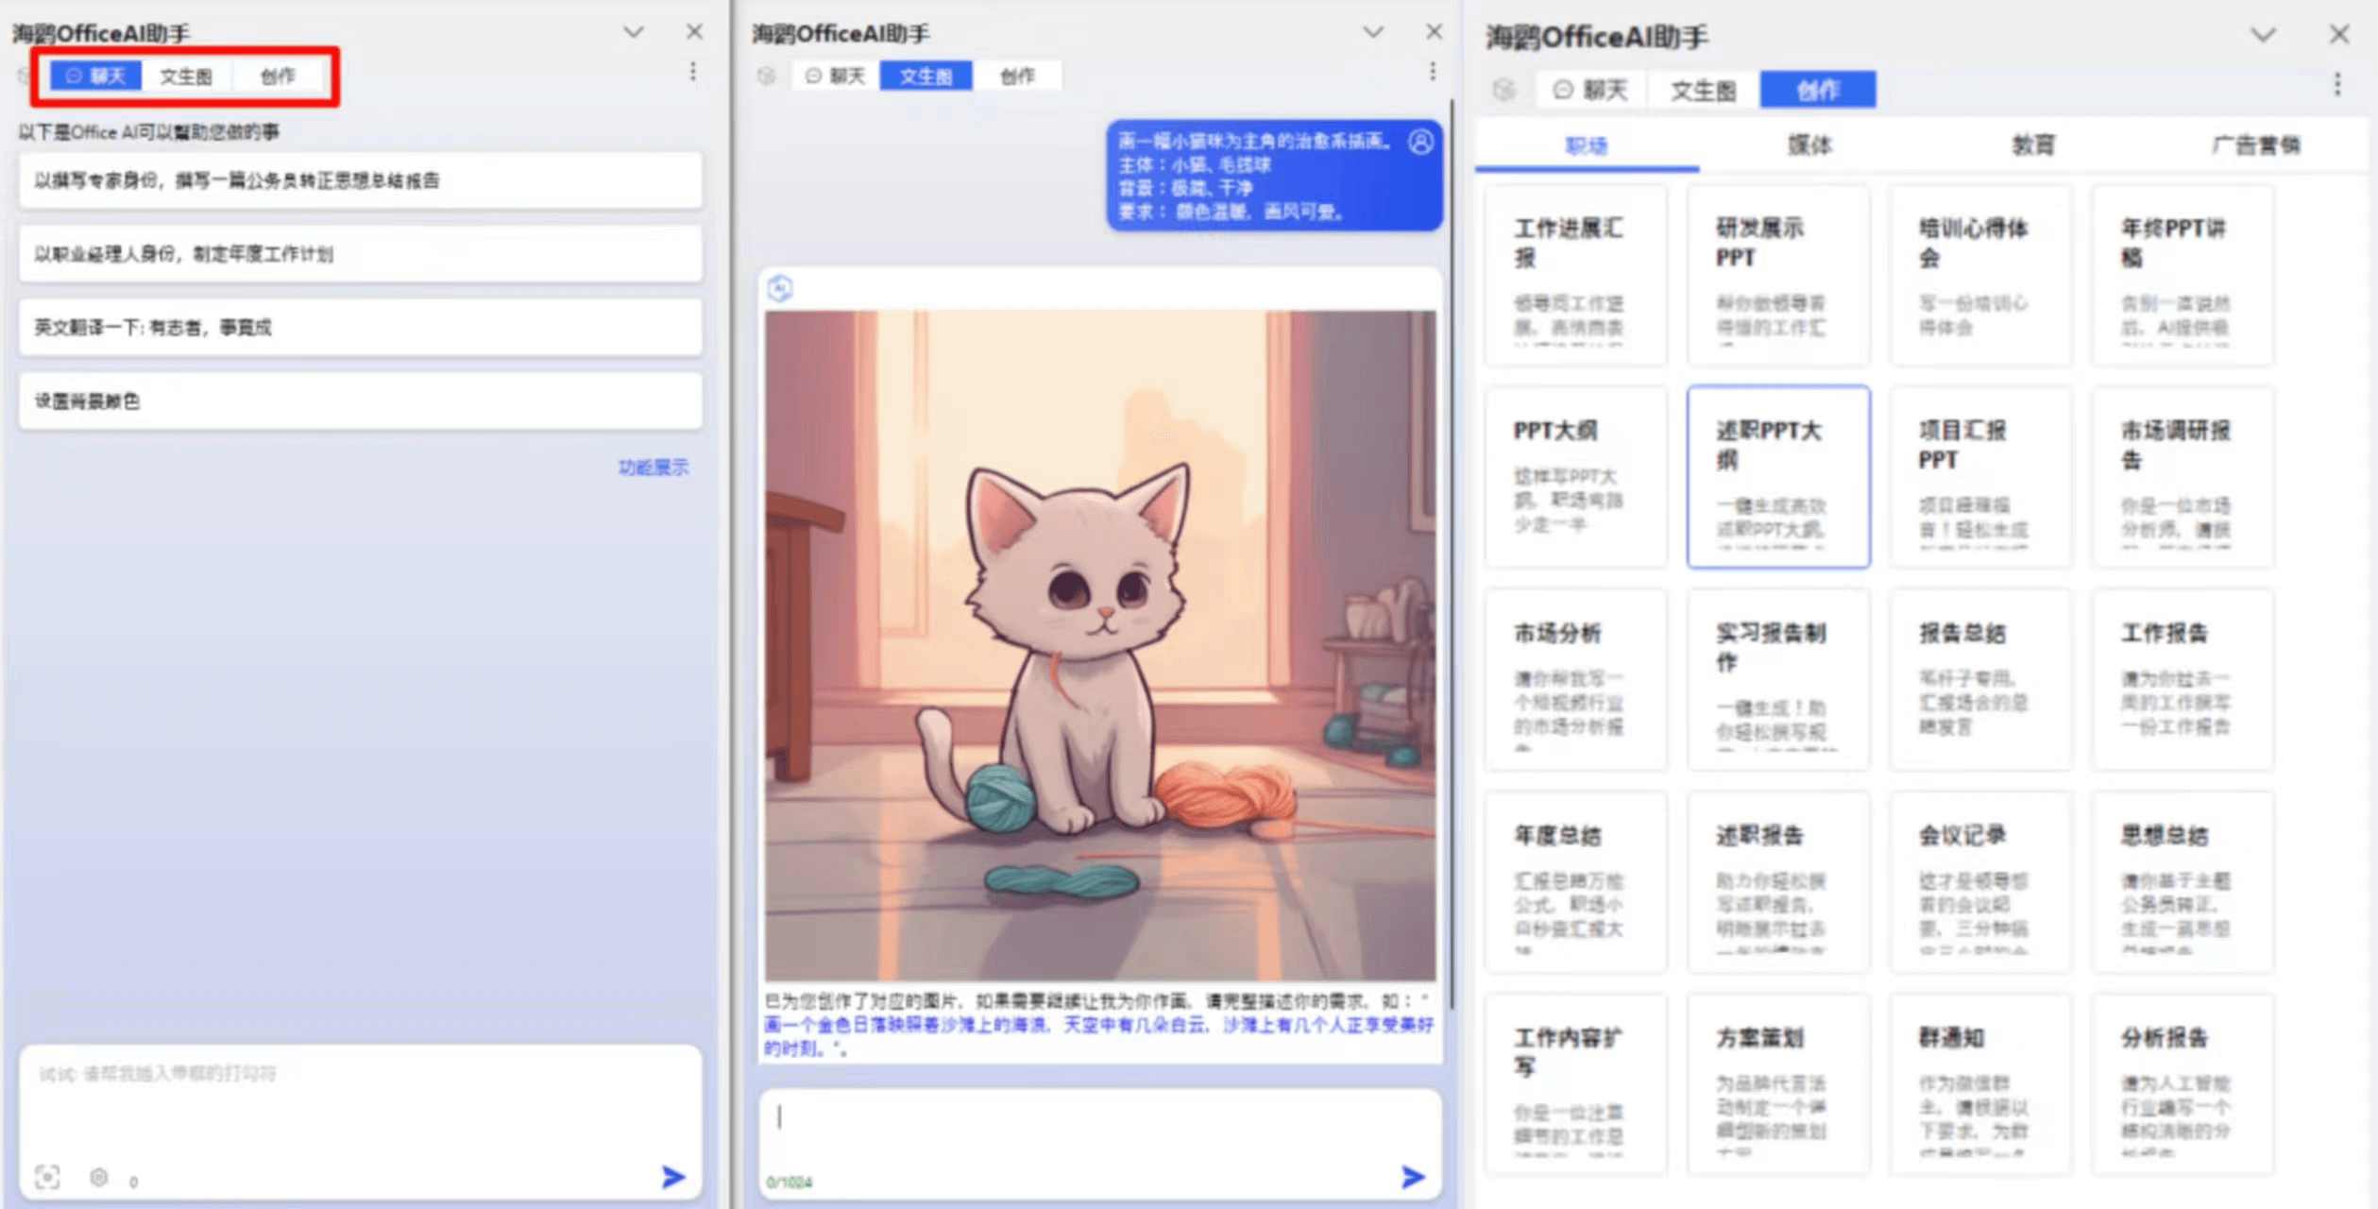Select 聊天 tab in left panel
Image resolution: width=2378 pixels, height=1209 pixels.
[x=95, y=76]
